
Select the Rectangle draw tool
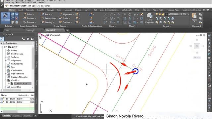[118, 18]
